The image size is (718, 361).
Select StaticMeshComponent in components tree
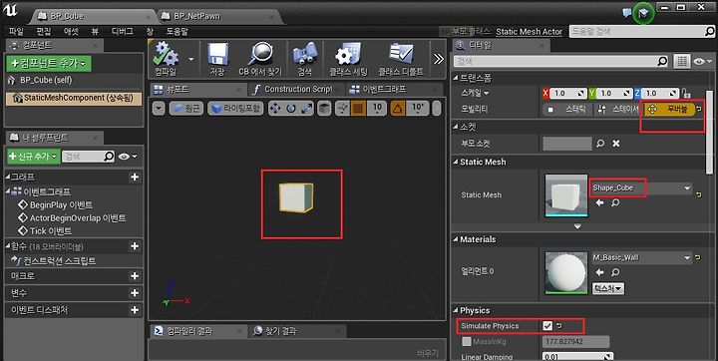click(x=73, y=98)
